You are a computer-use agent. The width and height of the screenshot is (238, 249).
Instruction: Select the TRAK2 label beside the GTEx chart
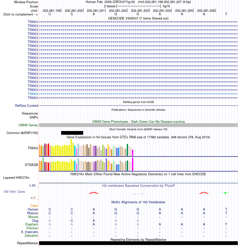pyautogui.click(x=33, y=148)
